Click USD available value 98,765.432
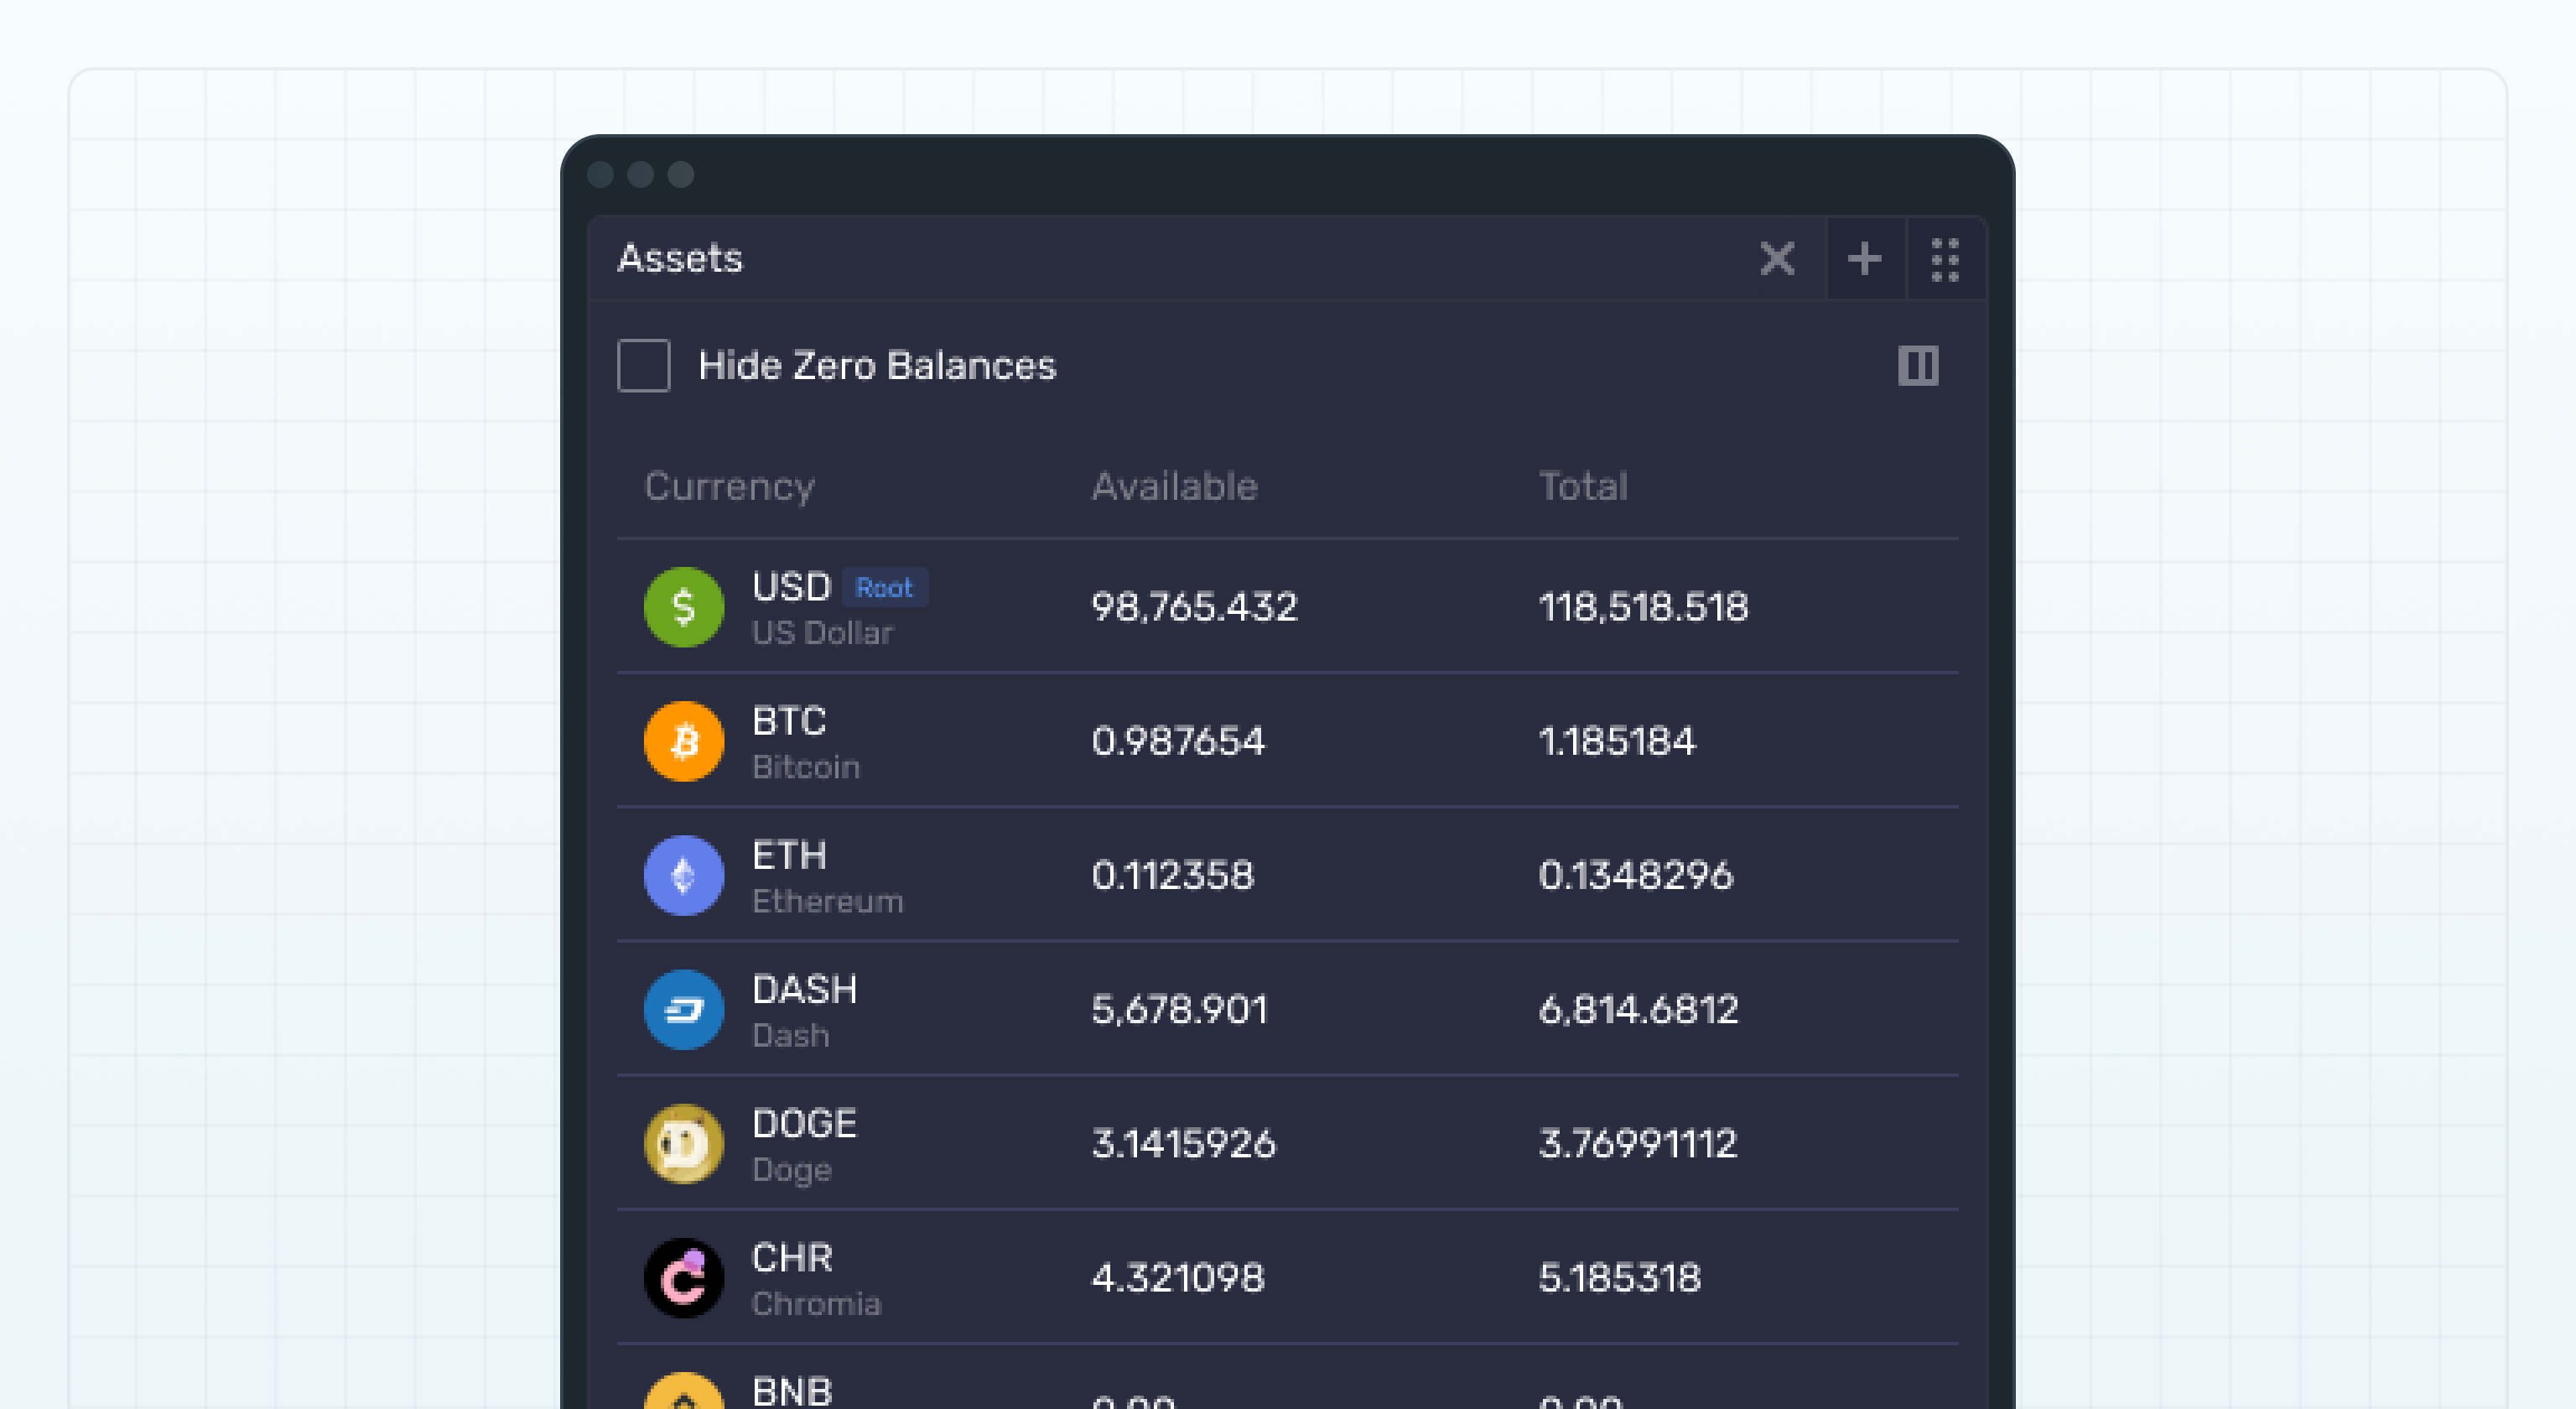 tap(1194, 607)
